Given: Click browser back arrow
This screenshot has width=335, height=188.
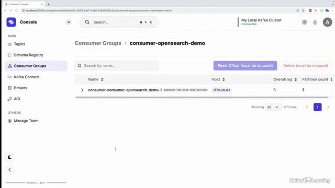Looking at the screenshot, I should coord(5,10).
